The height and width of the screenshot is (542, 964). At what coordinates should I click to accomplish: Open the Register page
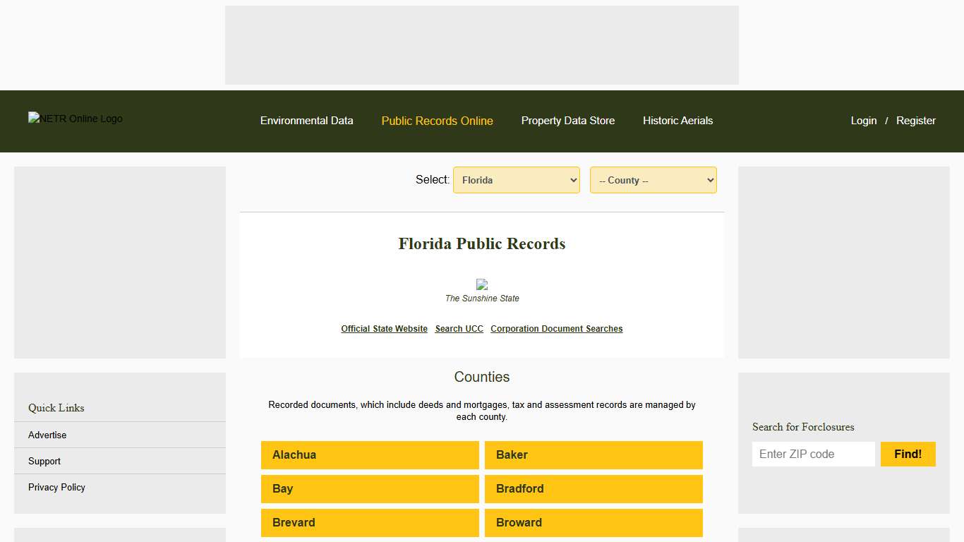coord(915,121)
